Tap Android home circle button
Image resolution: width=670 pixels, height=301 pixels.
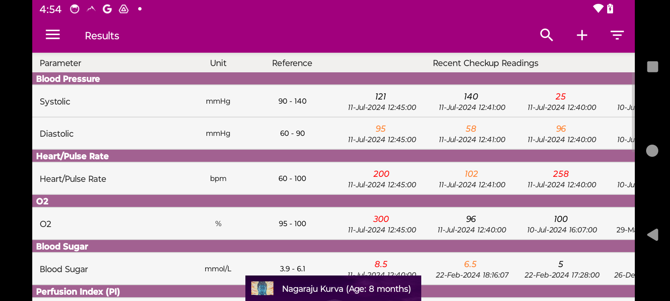coord(652,150)
